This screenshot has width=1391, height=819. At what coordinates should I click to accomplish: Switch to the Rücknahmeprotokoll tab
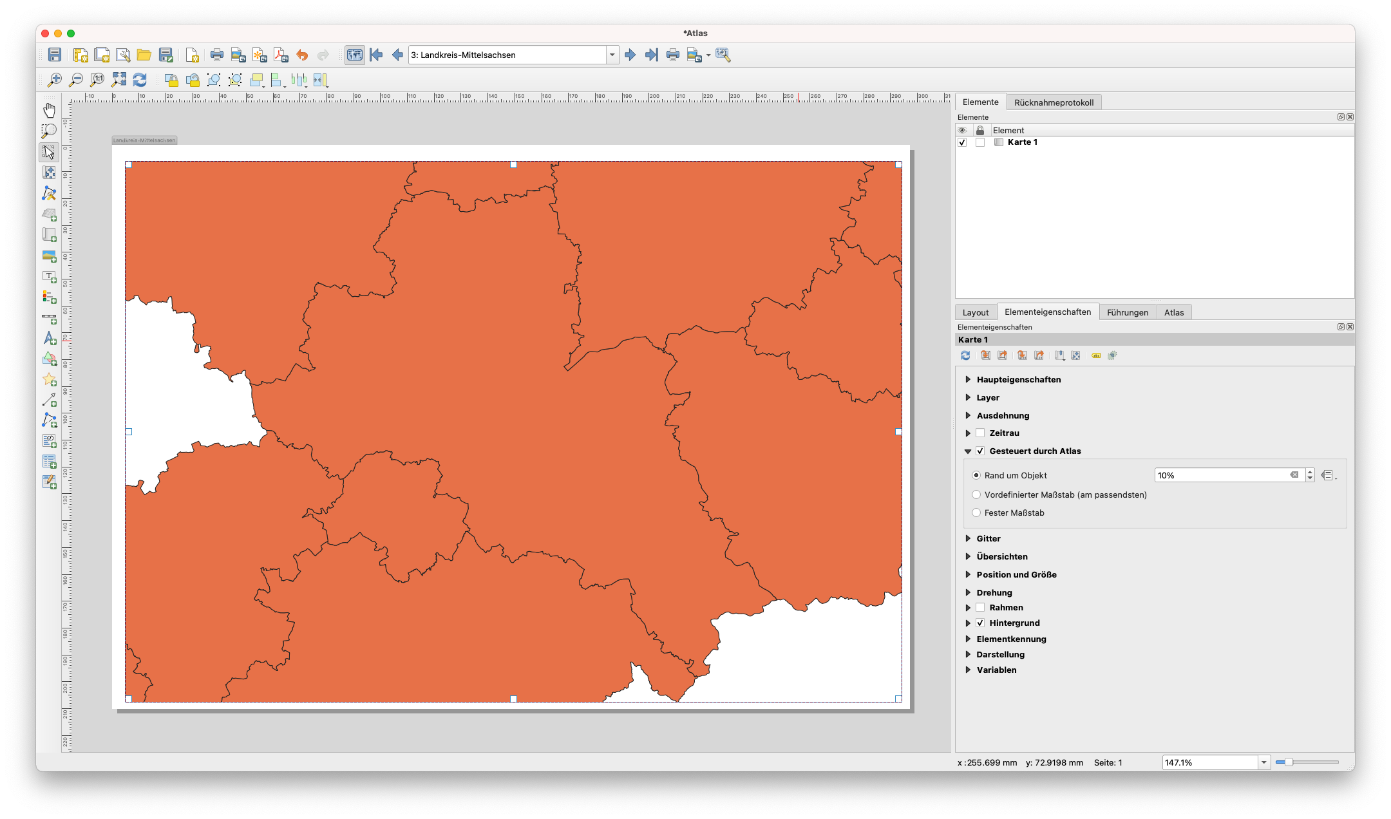click(1054, 102)
